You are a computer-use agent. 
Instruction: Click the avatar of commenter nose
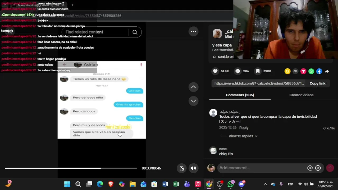[213, 150]
